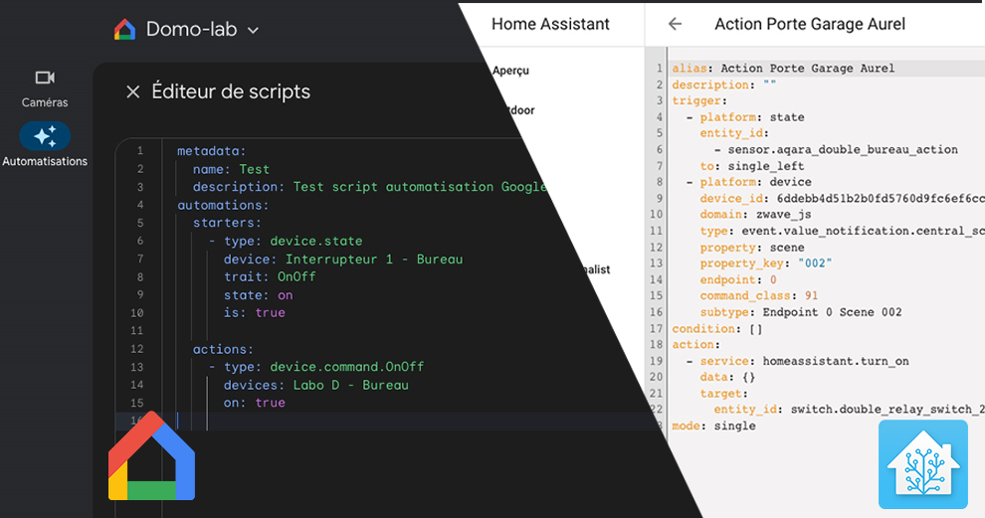Click the 'actions:' line
Screen dimensions: 985x518
tap(223, 349)
